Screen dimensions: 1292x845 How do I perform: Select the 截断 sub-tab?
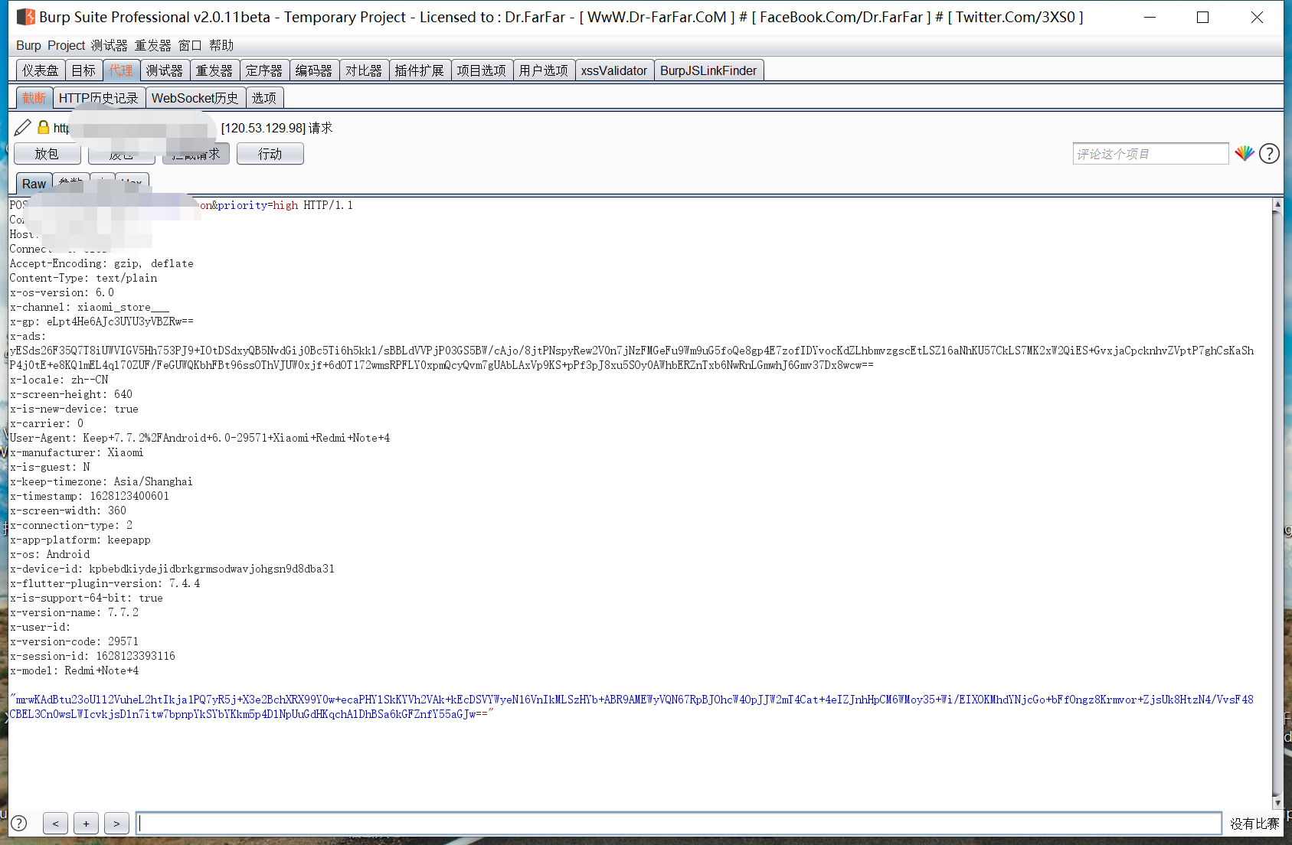tap(34, 98)
